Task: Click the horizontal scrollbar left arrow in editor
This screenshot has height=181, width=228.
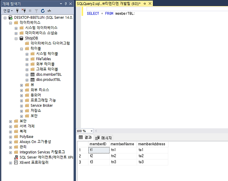Action: point(96,131)
